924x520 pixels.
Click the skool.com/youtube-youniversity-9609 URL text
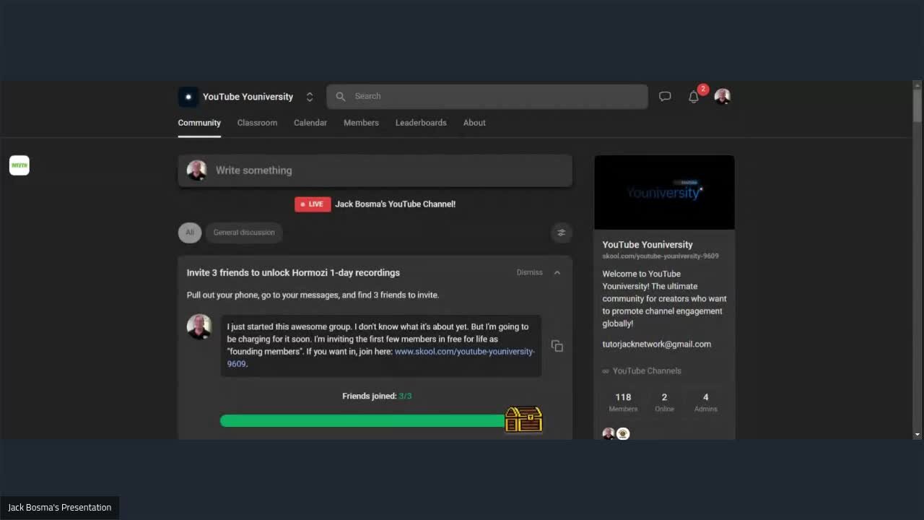661,256
